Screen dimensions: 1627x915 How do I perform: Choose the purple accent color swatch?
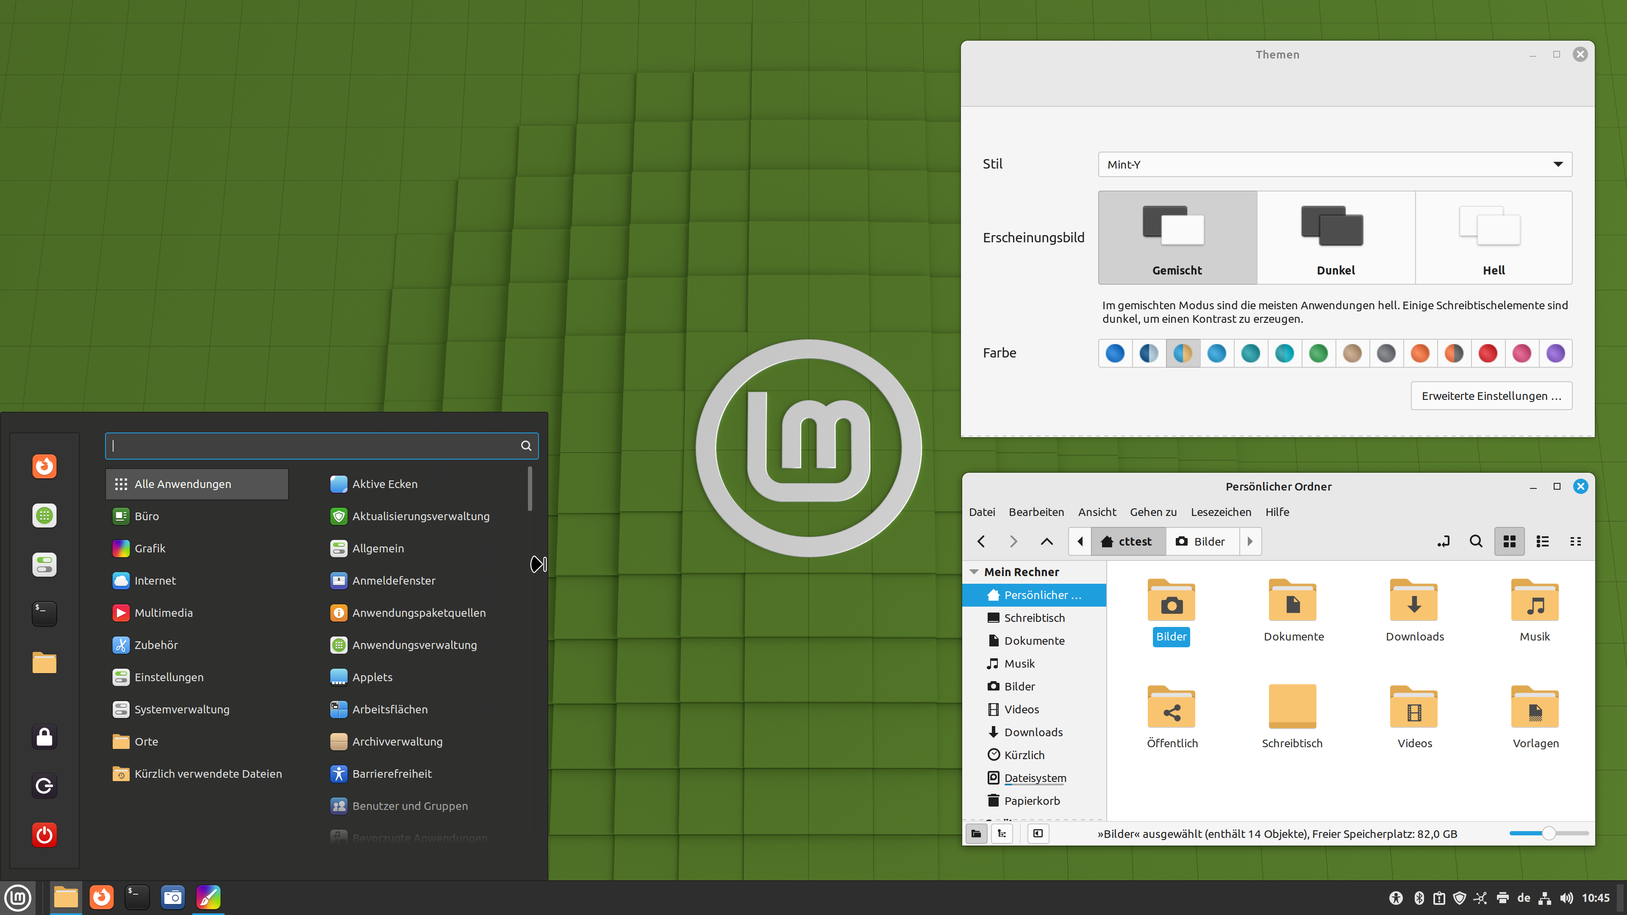[1555, 353]
